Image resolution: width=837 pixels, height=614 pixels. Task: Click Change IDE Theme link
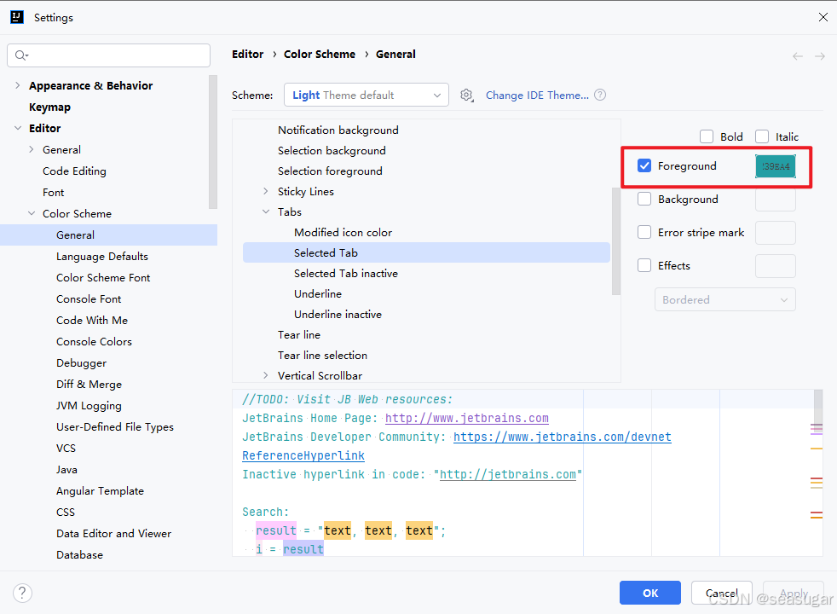pos(537,95)
